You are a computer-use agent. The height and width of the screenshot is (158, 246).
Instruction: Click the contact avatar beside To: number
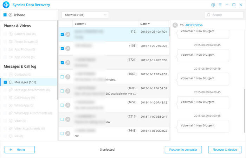175,25
